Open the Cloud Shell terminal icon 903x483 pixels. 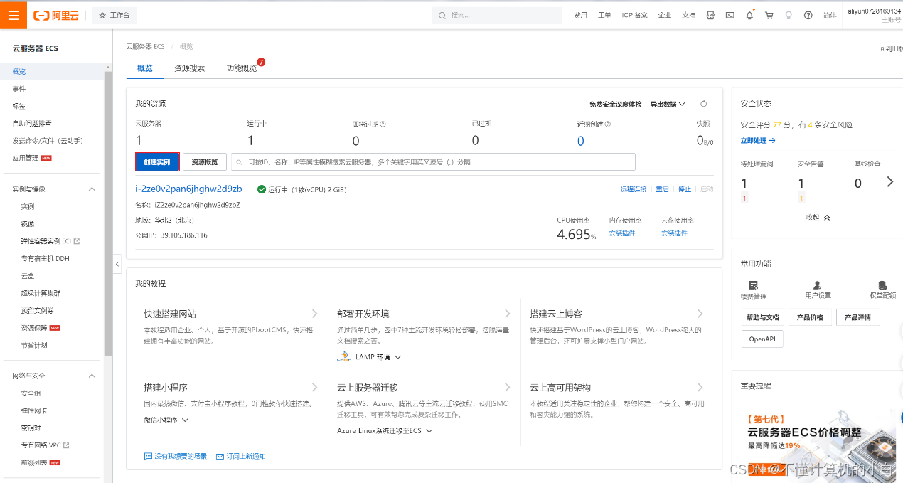coord(730,15)
